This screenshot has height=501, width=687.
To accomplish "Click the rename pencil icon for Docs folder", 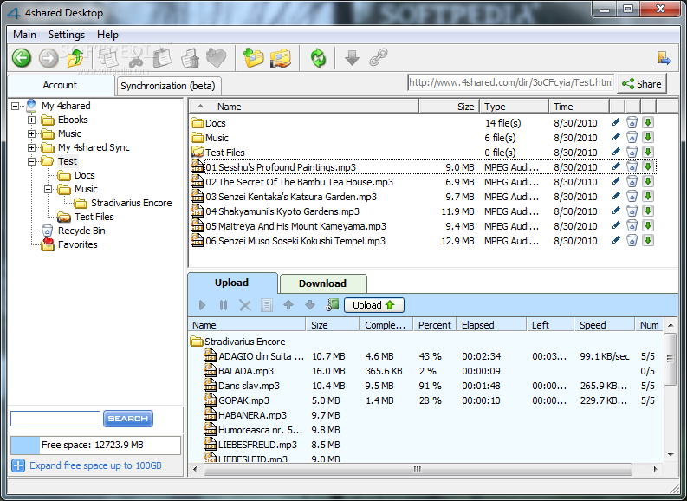I will coord(616,123).
